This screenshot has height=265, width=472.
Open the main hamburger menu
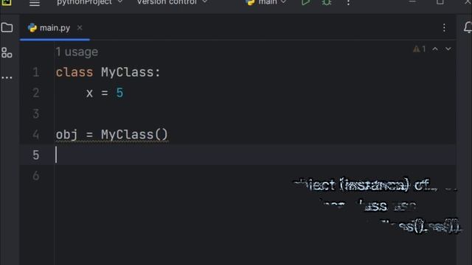[35, 3]
